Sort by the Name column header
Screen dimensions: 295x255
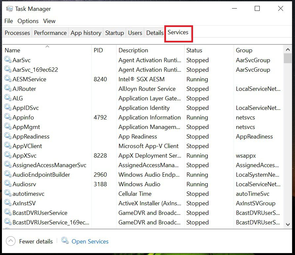pyautogui.click(x=47, y=50)
